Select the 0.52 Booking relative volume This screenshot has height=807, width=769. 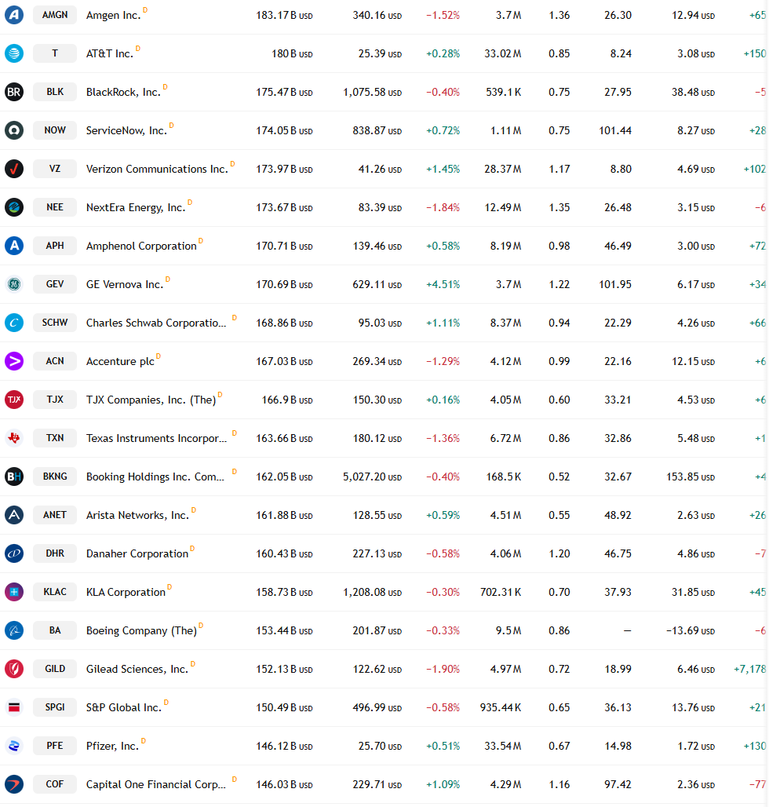point(559,477)
